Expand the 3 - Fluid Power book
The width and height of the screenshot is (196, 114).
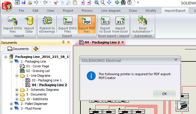coord(11,108)
